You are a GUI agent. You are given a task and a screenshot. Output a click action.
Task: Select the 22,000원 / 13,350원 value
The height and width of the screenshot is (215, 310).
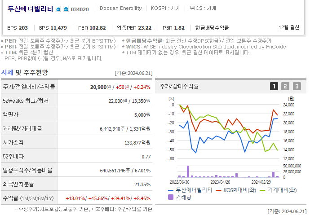click(x=129, y=101)
